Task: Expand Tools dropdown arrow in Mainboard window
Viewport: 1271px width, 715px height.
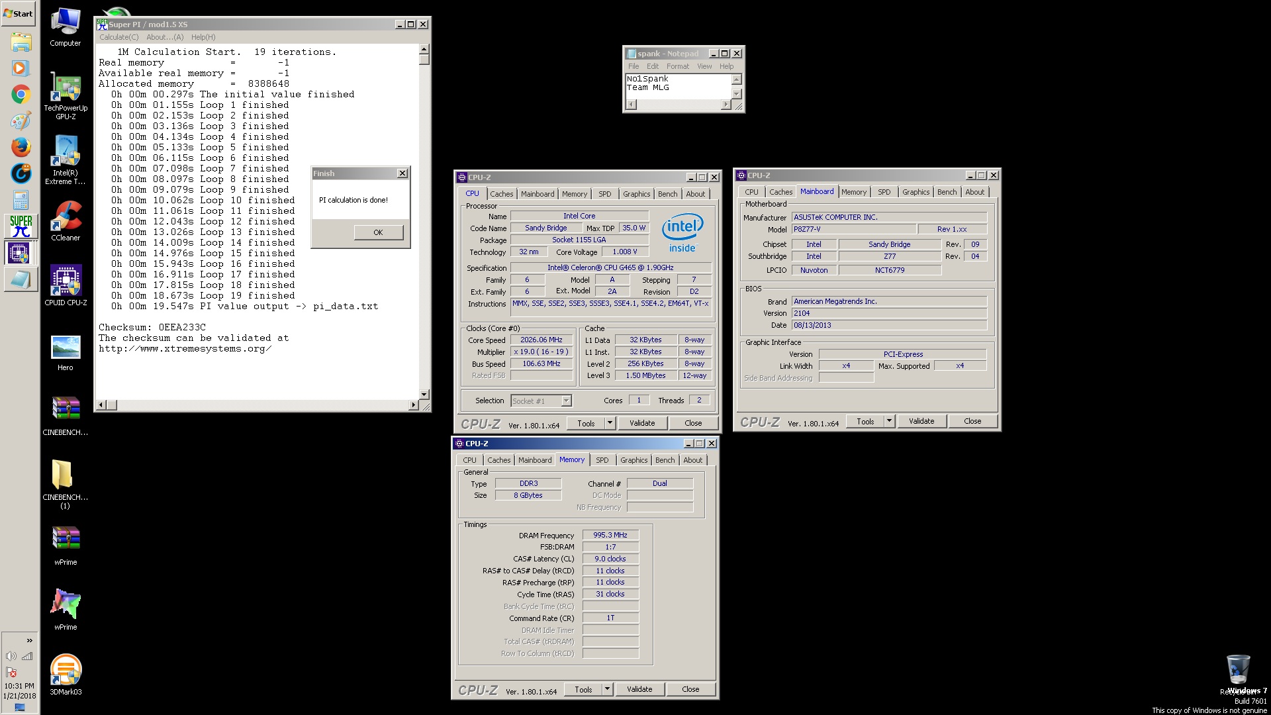Action: coord(890,421)
